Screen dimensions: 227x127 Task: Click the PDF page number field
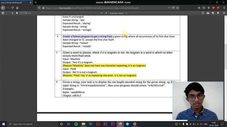[23, 13]
